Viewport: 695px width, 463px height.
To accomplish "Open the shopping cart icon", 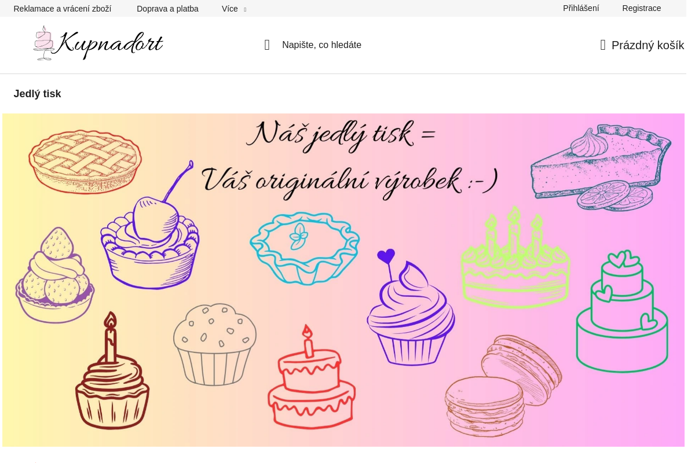I will (603, 45).
